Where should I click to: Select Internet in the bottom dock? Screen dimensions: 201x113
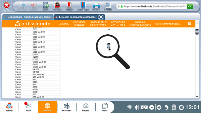pos(47,107)
